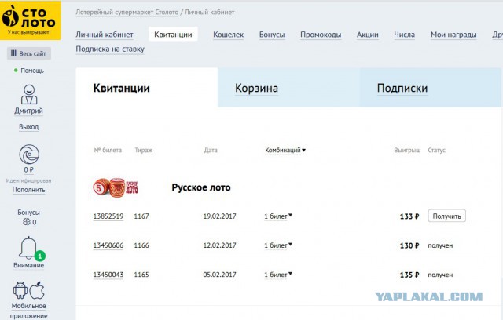Viewport: 503px width, 320px height.
Task: Click the Пополнить link
Action: pos(28,190)
